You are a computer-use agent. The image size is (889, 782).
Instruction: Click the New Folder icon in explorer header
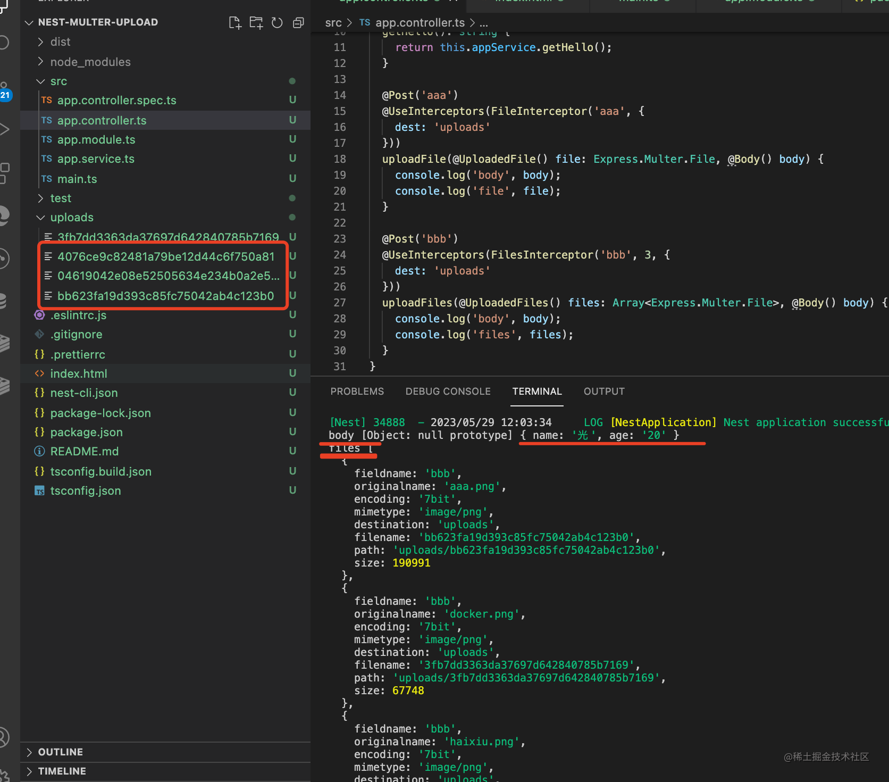coord(256,22)
